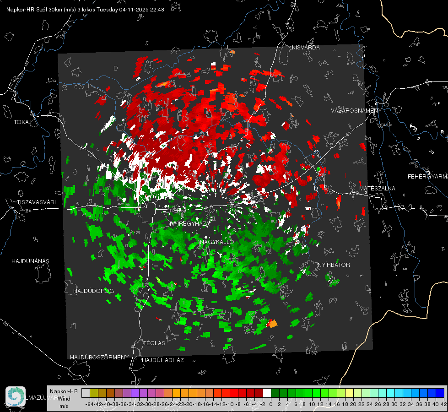Click the NAGYKÁLLÓ city label
The image size is (448, 412).
[217, 242]
